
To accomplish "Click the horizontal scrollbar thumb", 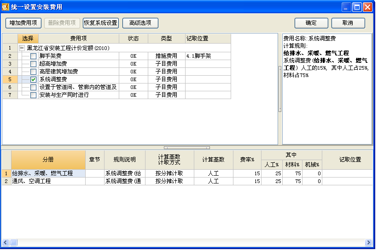I will (x=13, y=243).
